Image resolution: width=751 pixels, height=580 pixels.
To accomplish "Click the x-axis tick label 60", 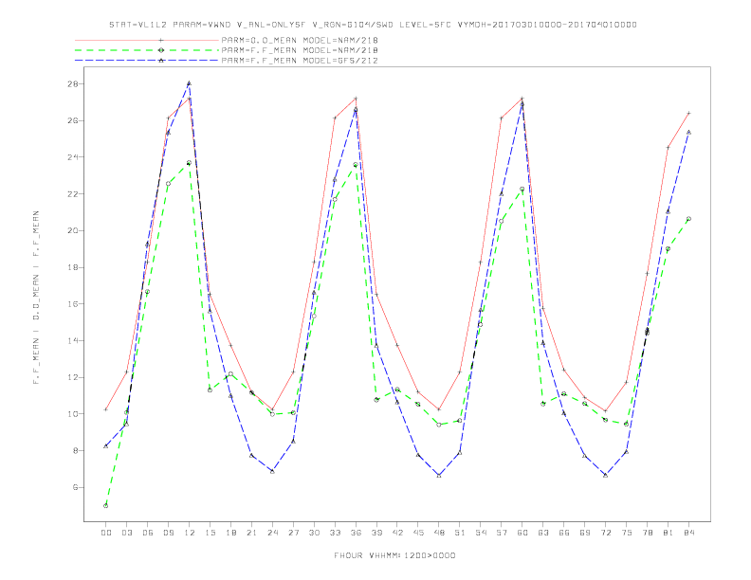I will pos(522,533).
